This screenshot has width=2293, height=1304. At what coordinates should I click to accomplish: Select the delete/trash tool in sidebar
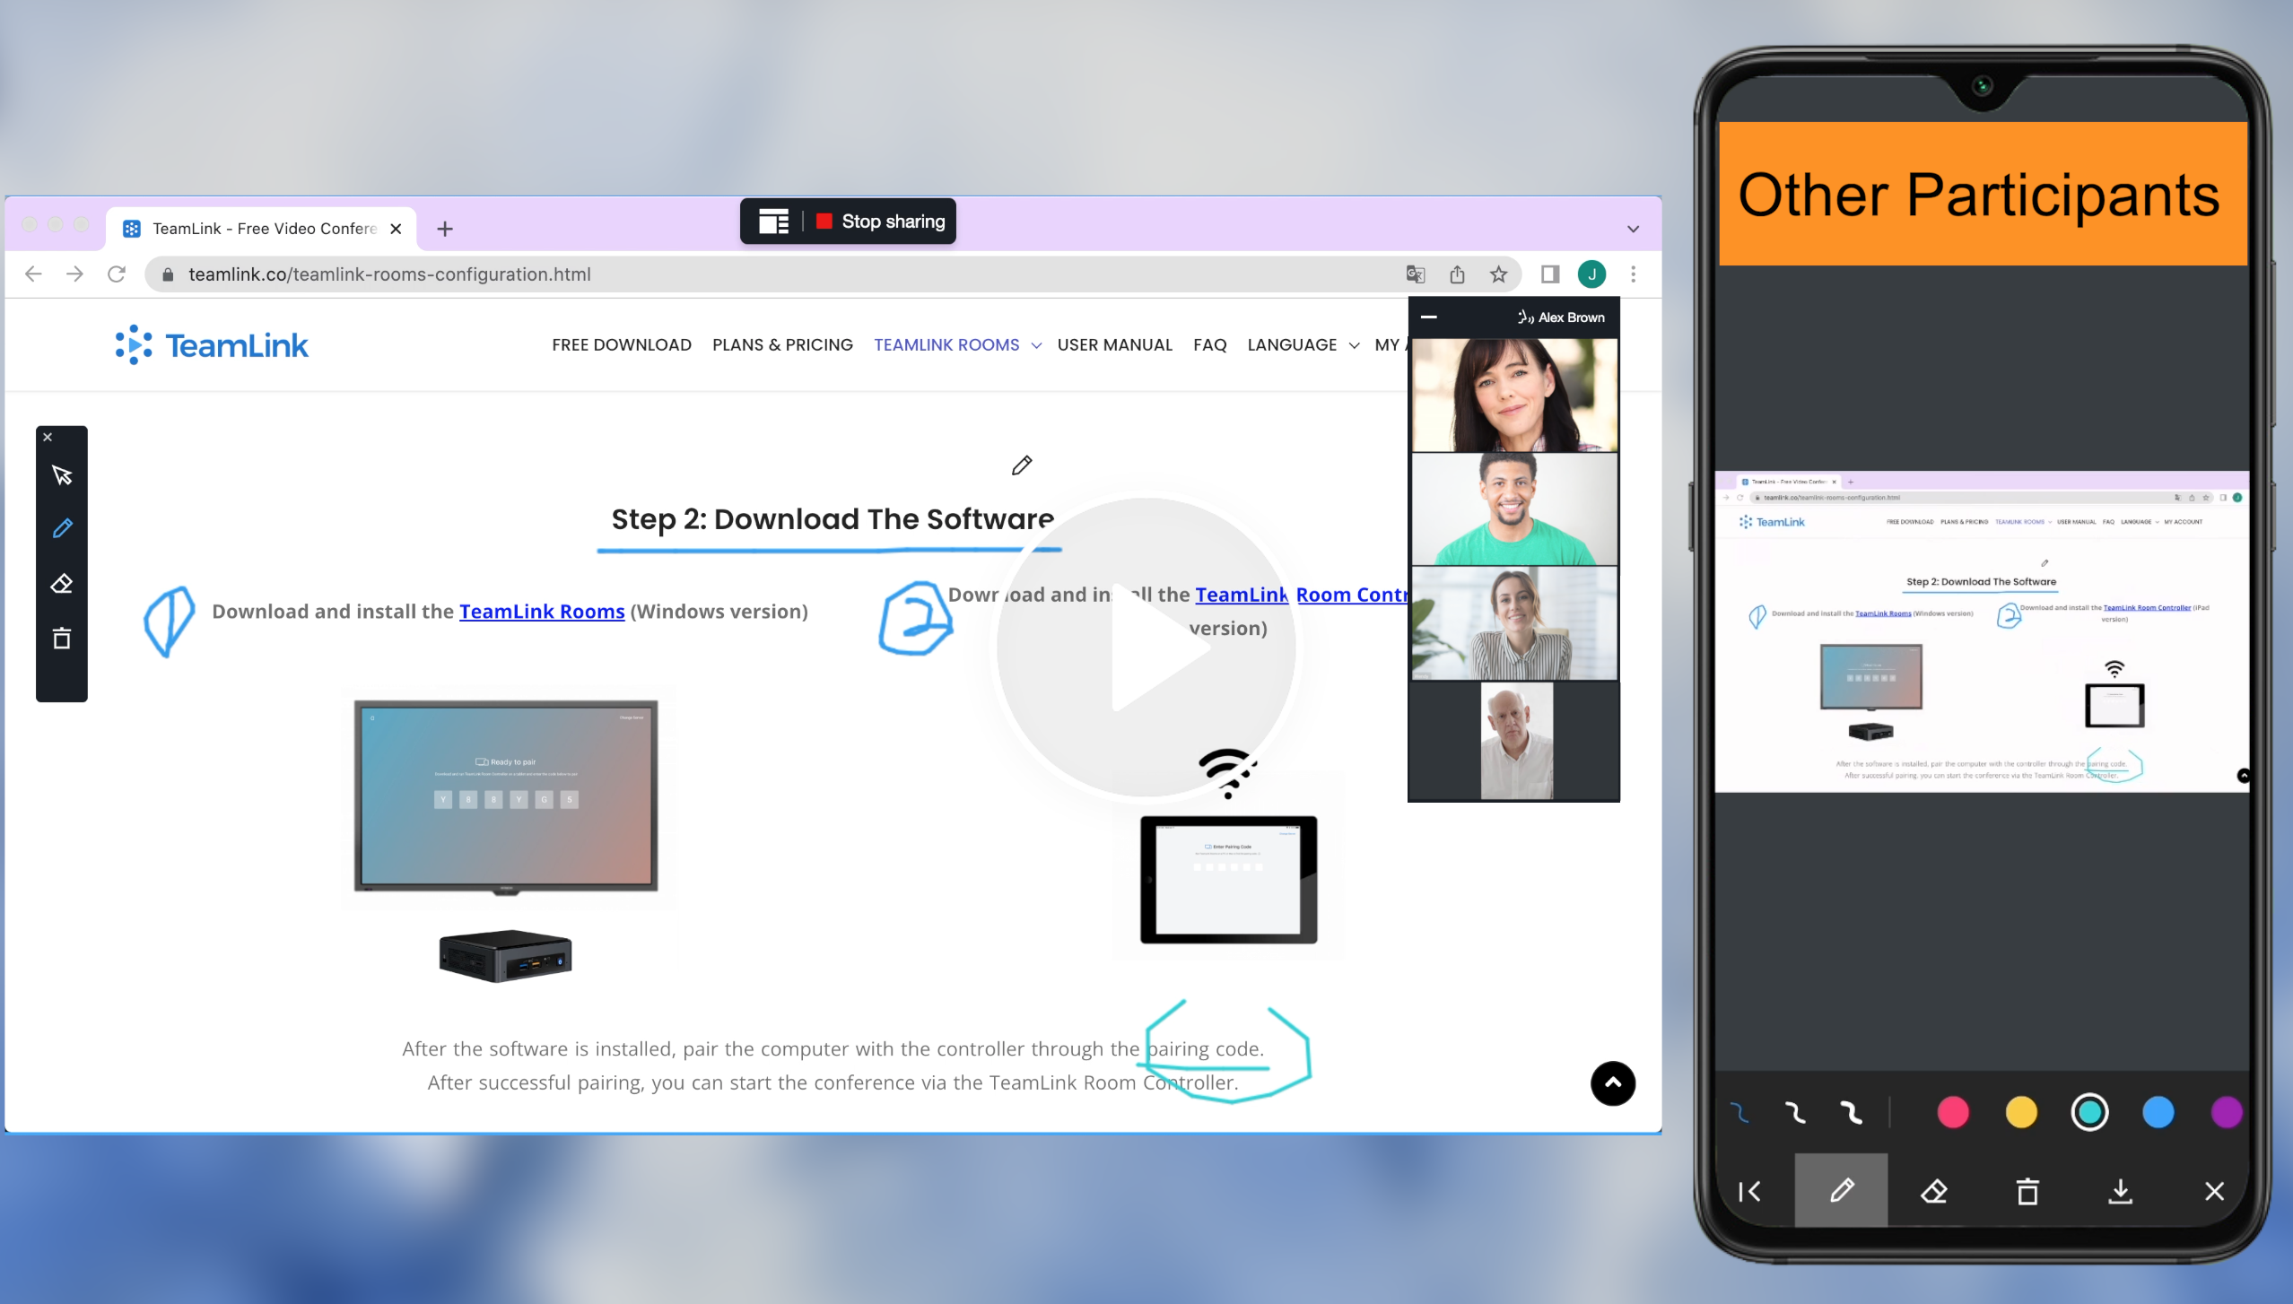coord(61,638)
